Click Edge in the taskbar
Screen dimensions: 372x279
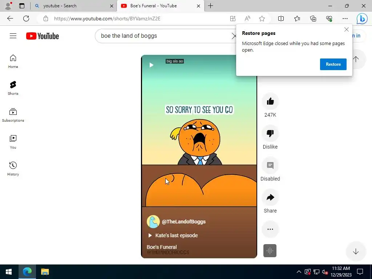point(27,272)
